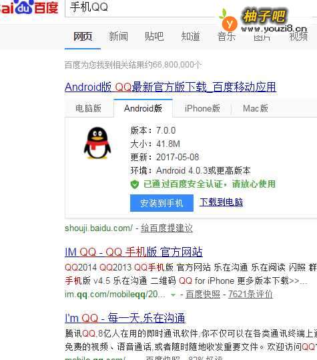Image resolution: width=317 pixels, height=360 pixels.
Task: Click the 下载到电脑 link
Action: [221, 202]
